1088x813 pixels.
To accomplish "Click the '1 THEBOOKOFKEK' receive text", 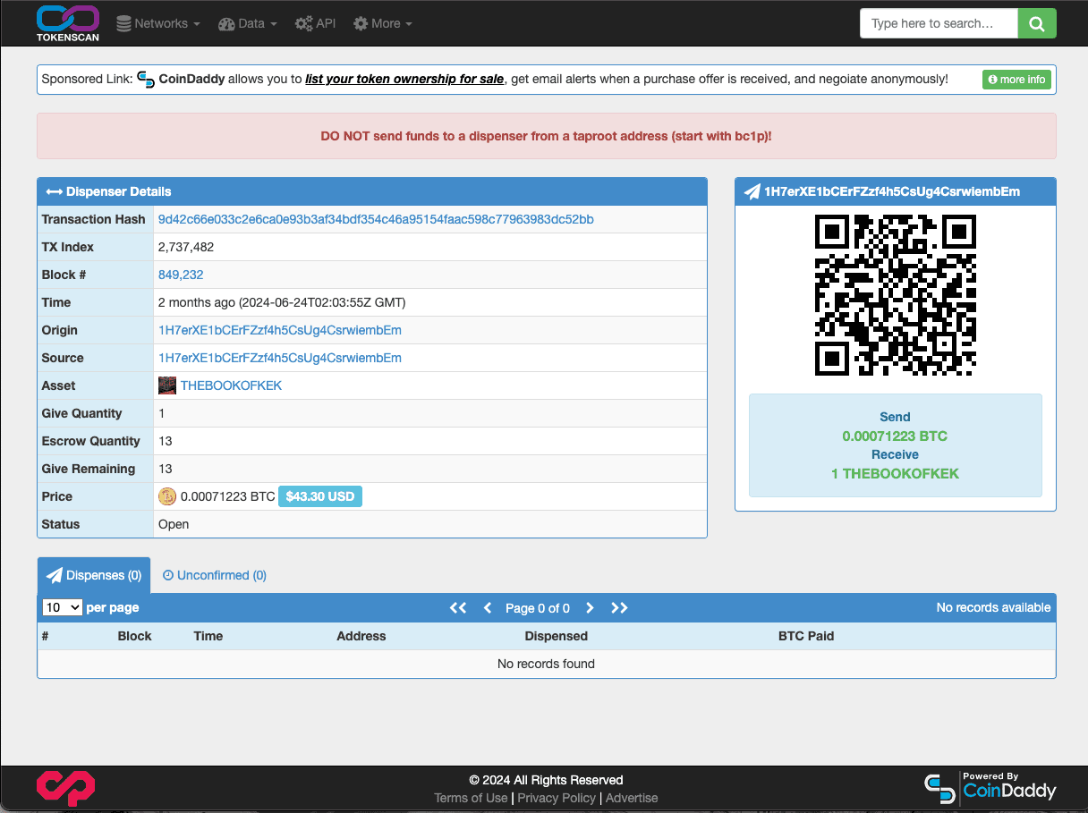I will [895, 473].
